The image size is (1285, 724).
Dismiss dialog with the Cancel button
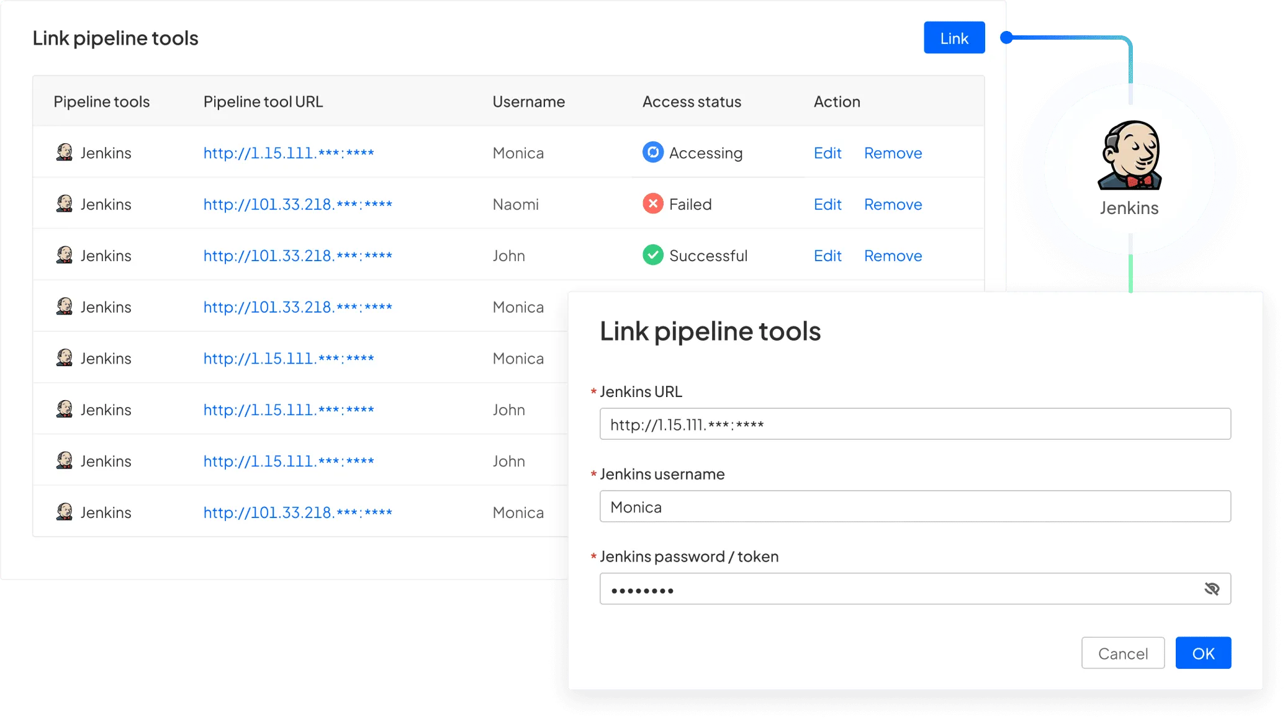click(1122, 653)
